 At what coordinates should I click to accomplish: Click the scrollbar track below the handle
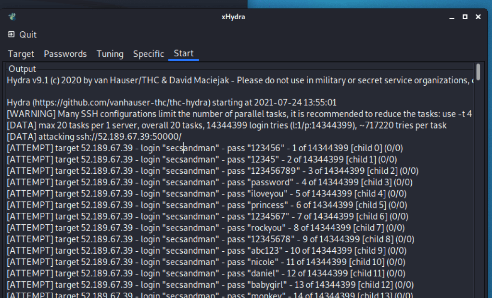(x=478, y=193)
